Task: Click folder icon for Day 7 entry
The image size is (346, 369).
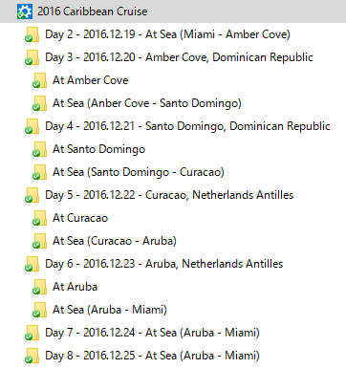Action: tap(32, 333)
